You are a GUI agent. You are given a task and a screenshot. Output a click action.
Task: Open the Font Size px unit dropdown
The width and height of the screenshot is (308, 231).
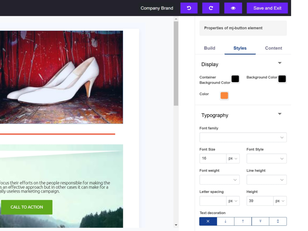coord(233,158)
